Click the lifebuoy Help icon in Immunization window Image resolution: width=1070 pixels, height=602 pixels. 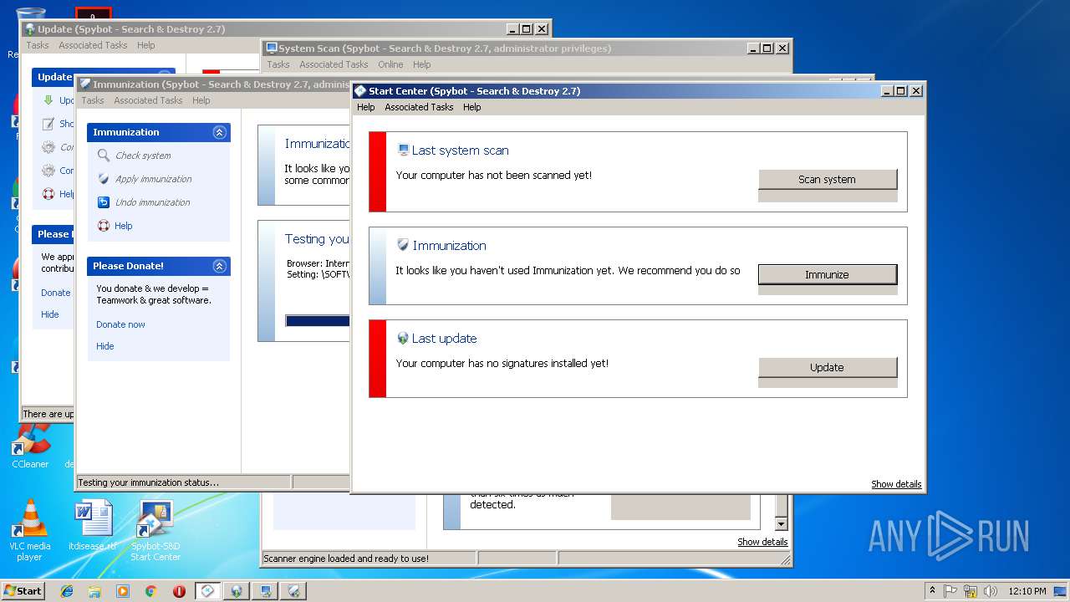tap(104, 226)
